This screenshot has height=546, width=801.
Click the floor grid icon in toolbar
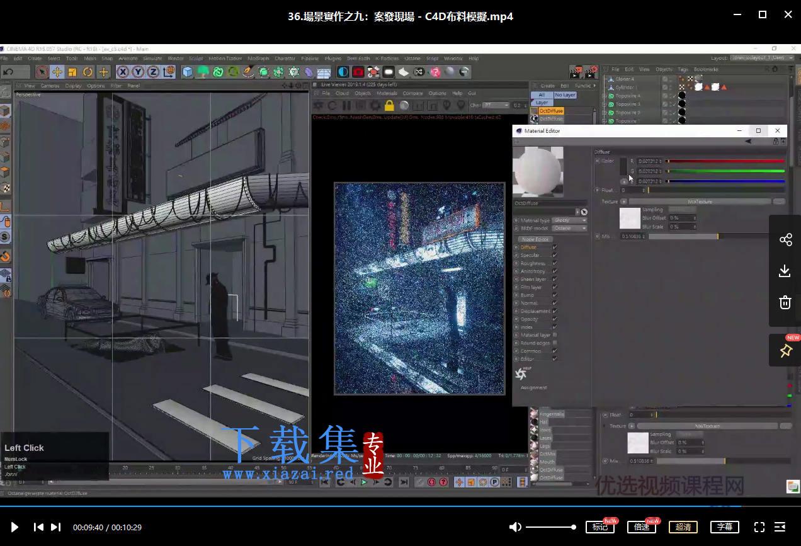pos(324,72)
